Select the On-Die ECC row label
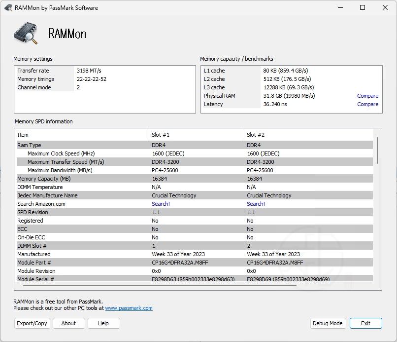 tap(31, 237)
